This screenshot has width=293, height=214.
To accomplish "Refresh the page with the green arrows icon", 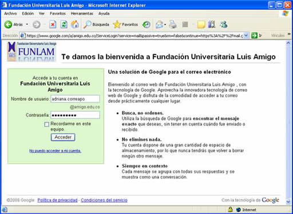I will tap(64, 25).
